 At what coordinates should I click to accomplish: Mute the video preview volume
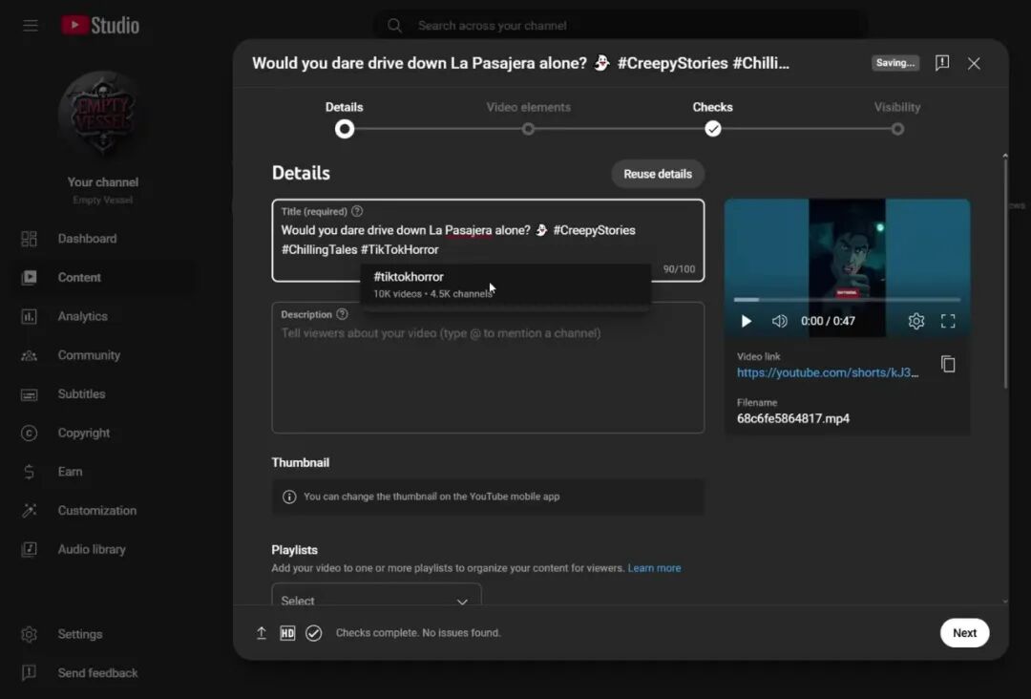click(x=779, y=322)
